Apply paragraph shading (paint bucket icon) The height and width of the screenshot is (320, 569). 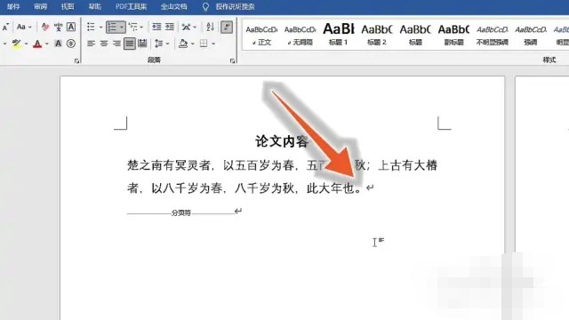tap(183, 44)
